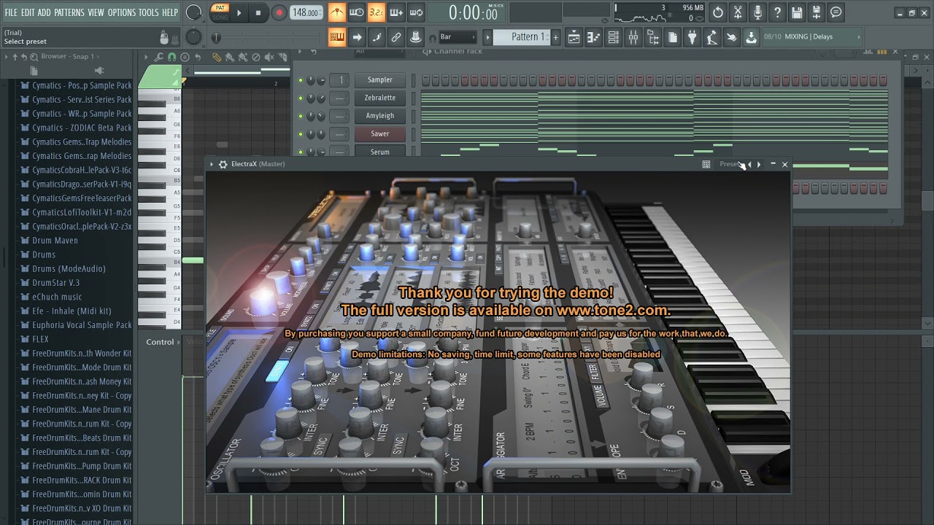This screenshot has height=525, width=934.
Task: Toggle countdown before recording
Action: 376,12
